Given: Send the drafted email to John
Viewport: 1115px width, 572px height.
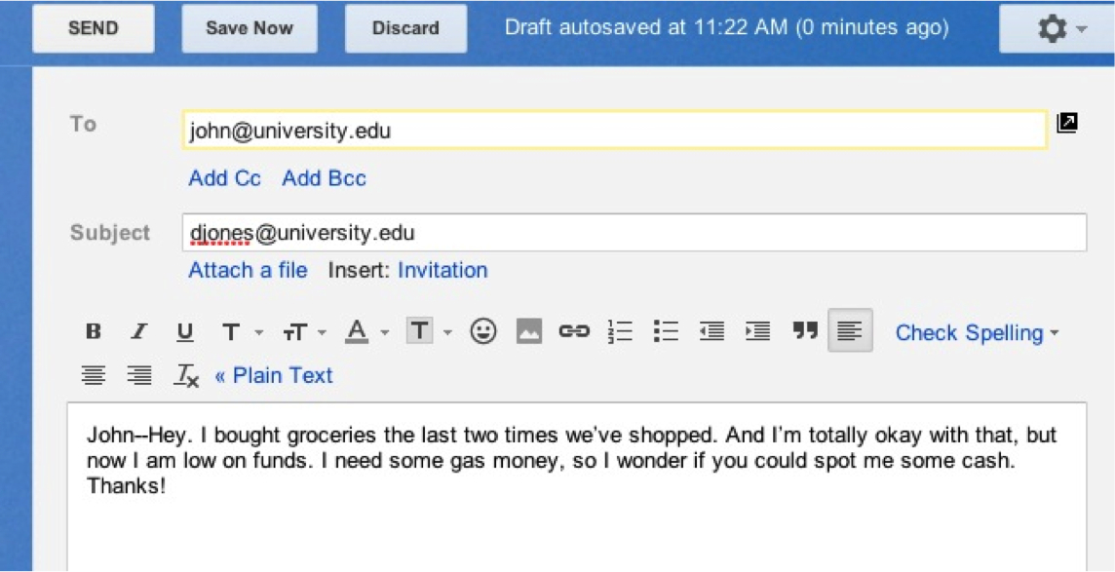Looking at the screenshot, I should [93, 28].
